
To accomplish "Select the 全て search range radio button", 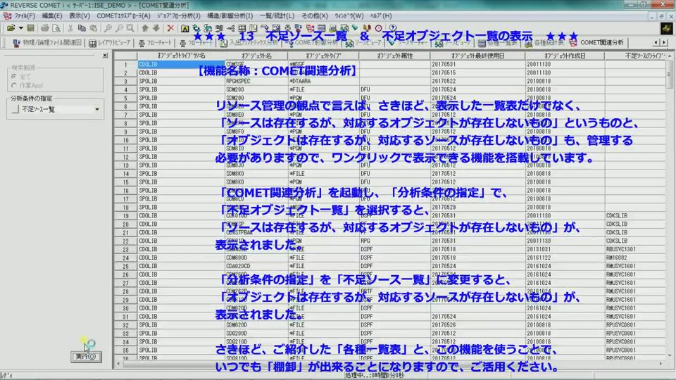I will pos(15,75).
